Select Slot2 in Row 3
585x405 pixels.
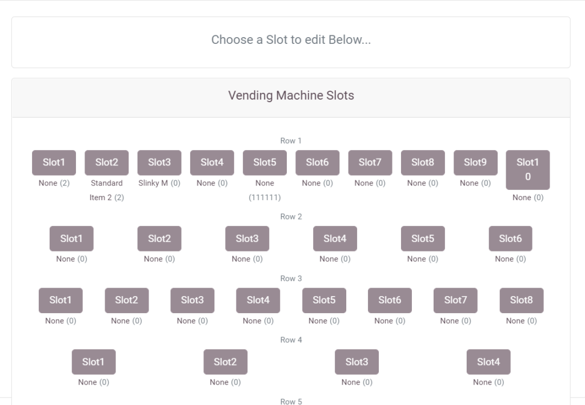126,300
